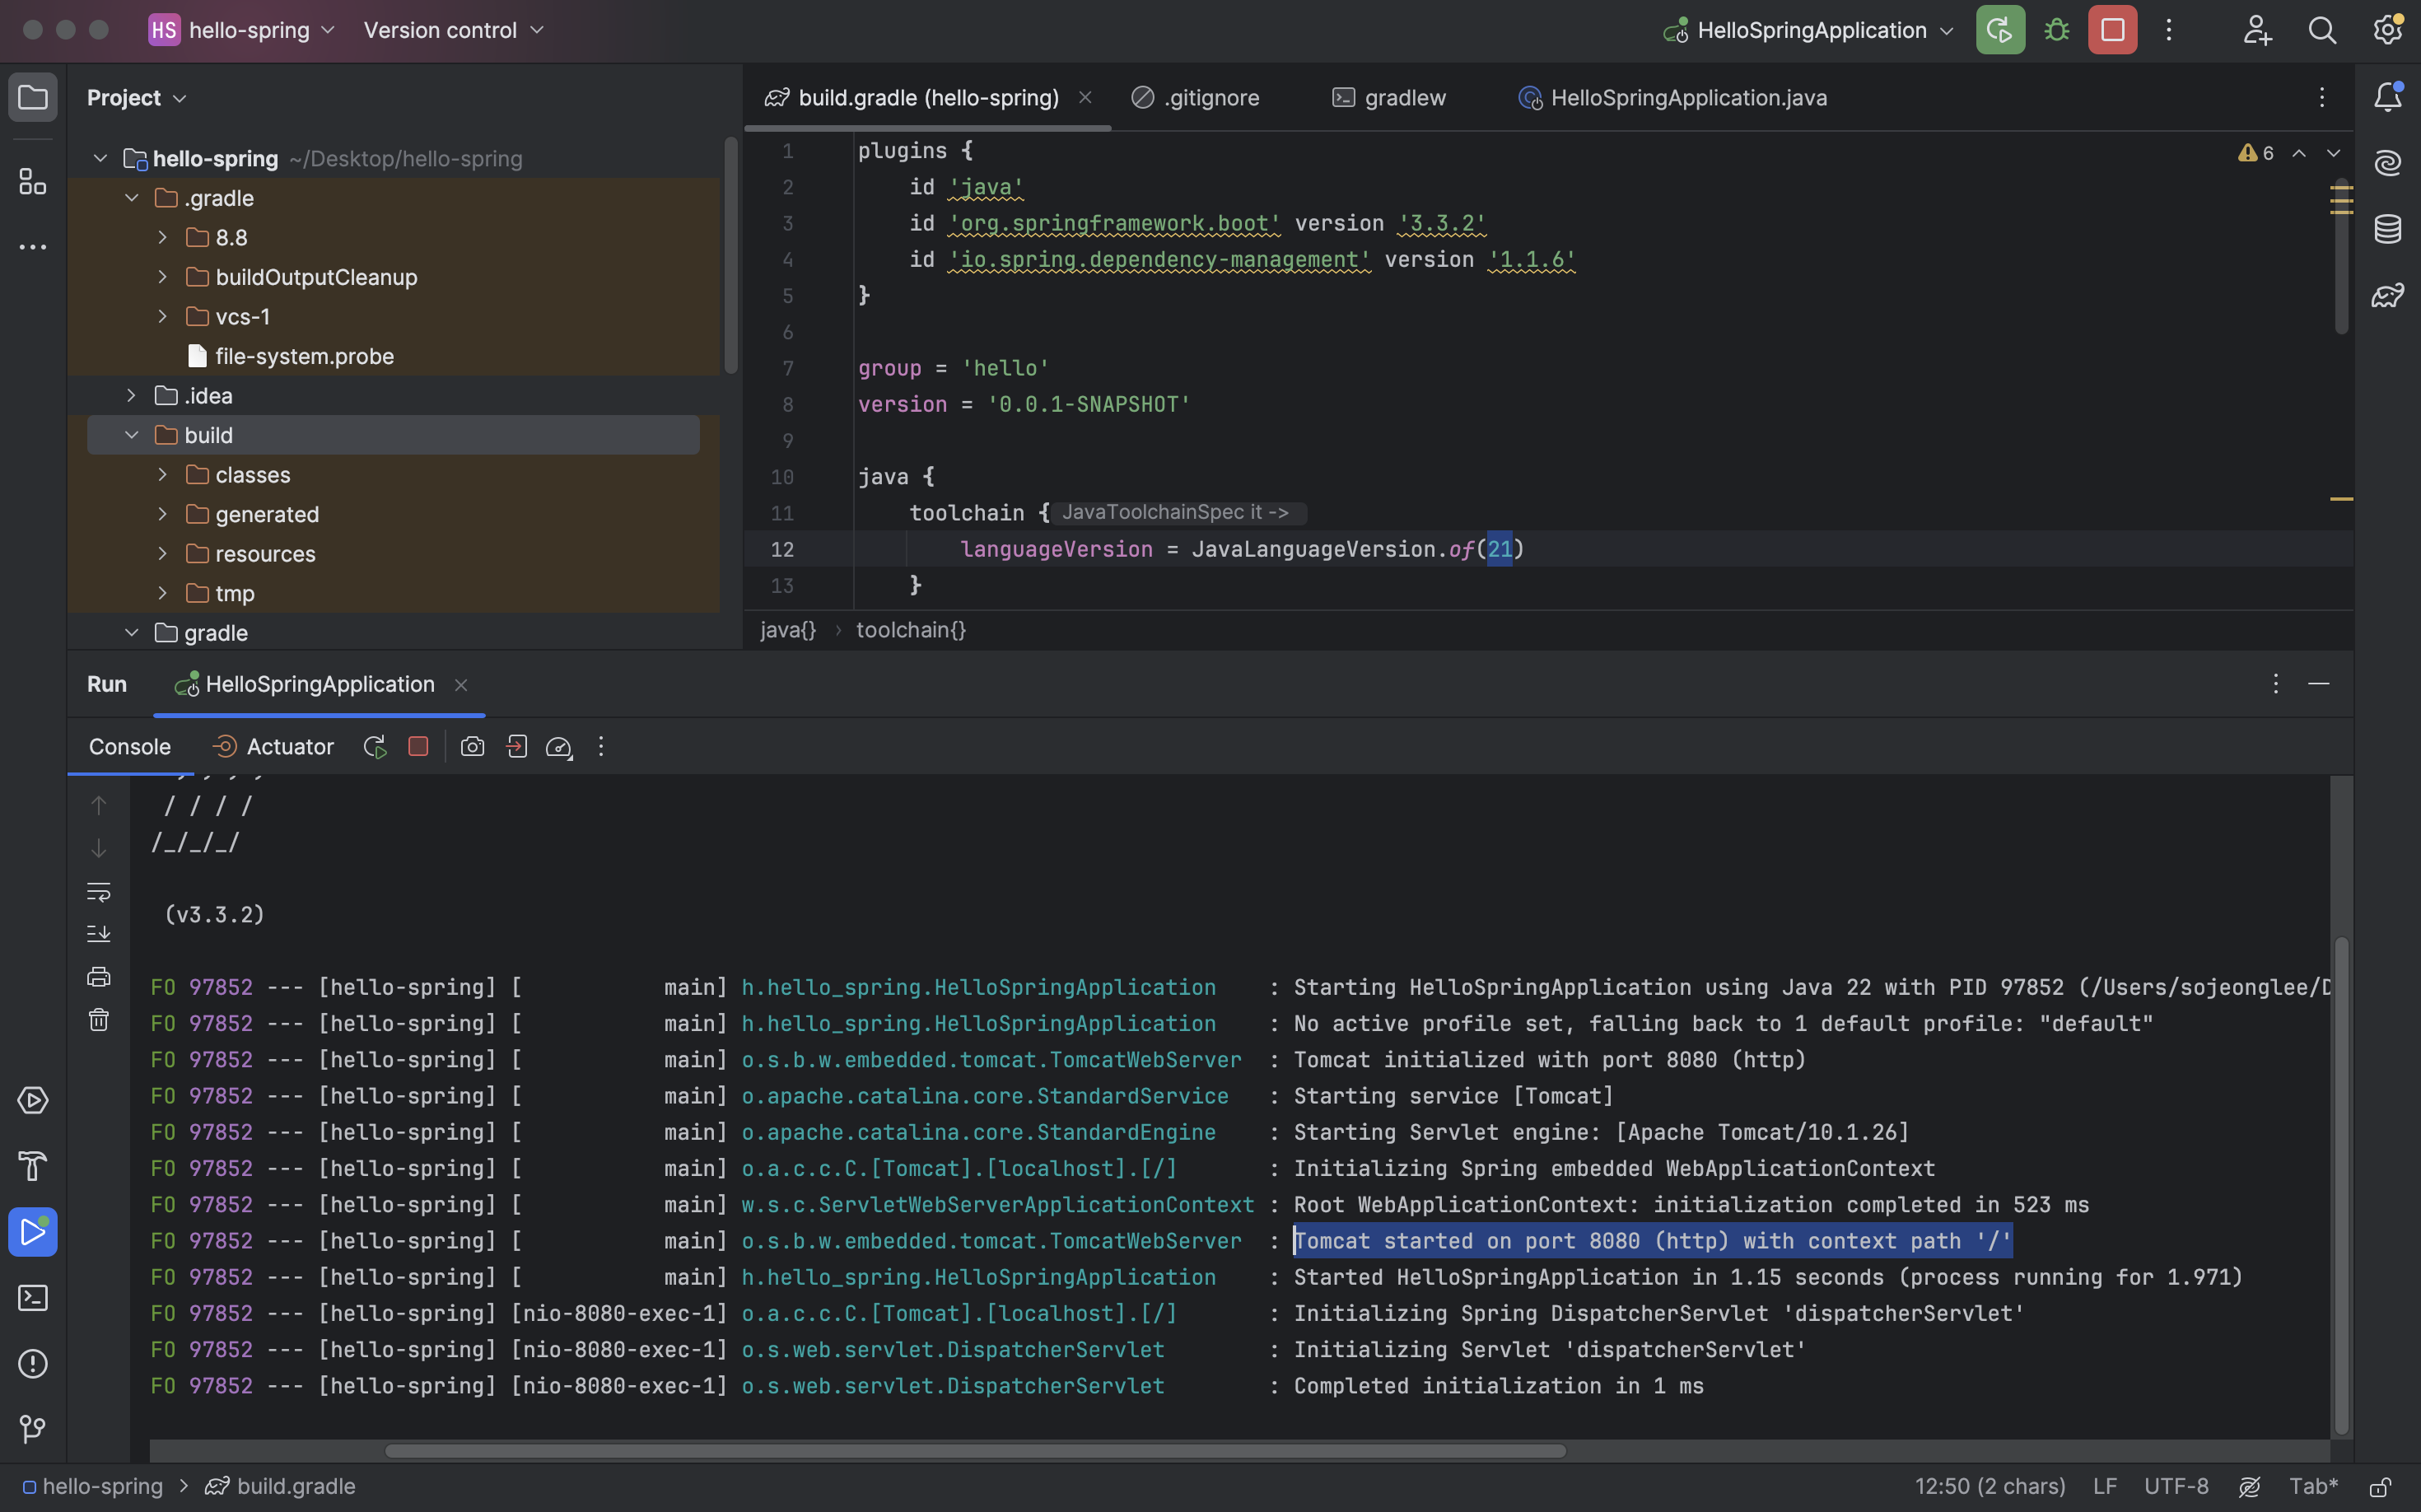Open Problems tool window icon
Screen dimensions: 2421x1512
33,1364
